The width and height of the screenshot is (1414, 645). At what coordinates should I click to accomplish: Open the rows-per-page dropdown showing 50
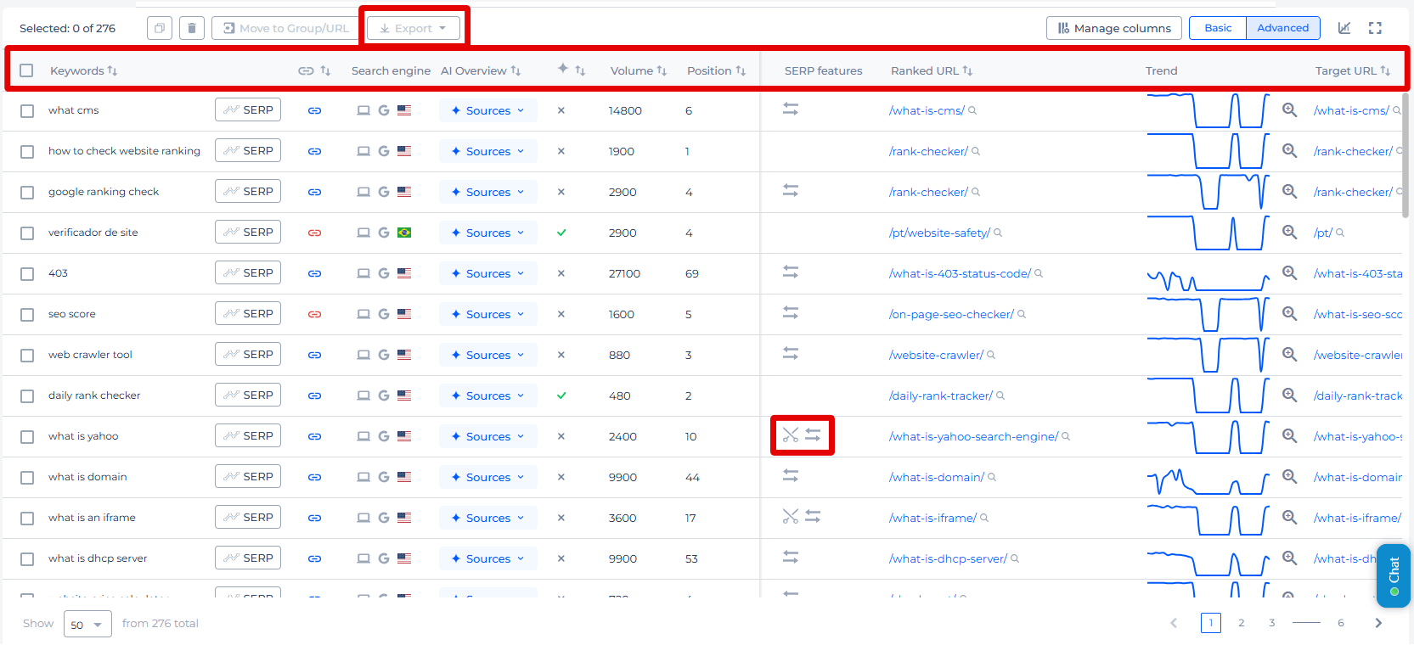coord(87,625)
